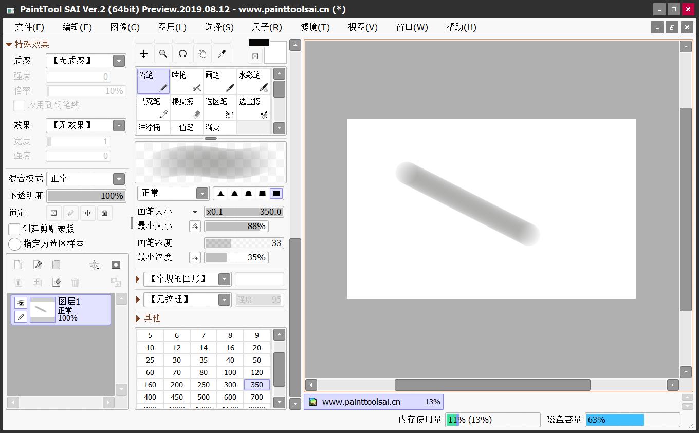Select the Rotate view tool

(182, 53)
